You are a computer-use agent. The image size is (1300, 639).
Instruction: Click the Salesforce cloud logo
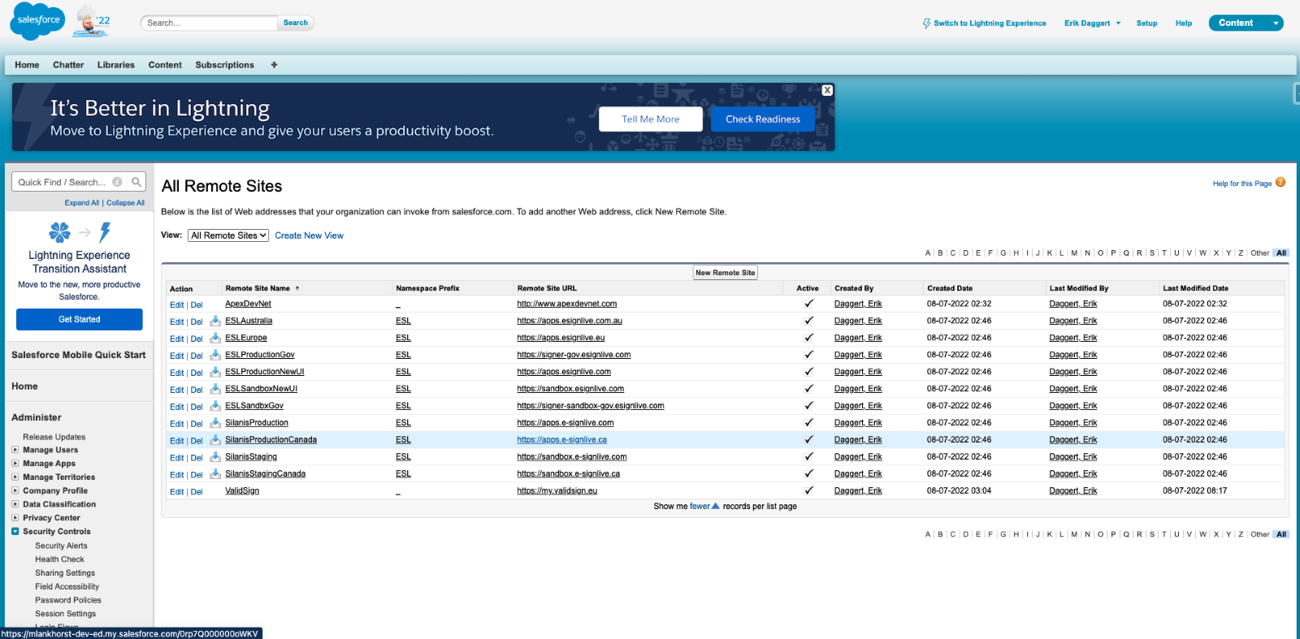coord(37,21)
